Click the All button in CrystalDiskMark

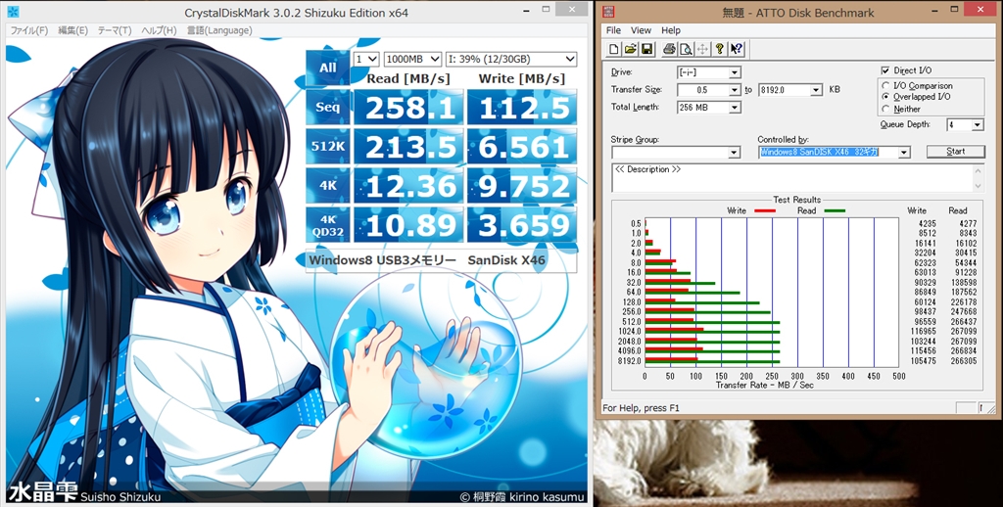click(327, 68)
